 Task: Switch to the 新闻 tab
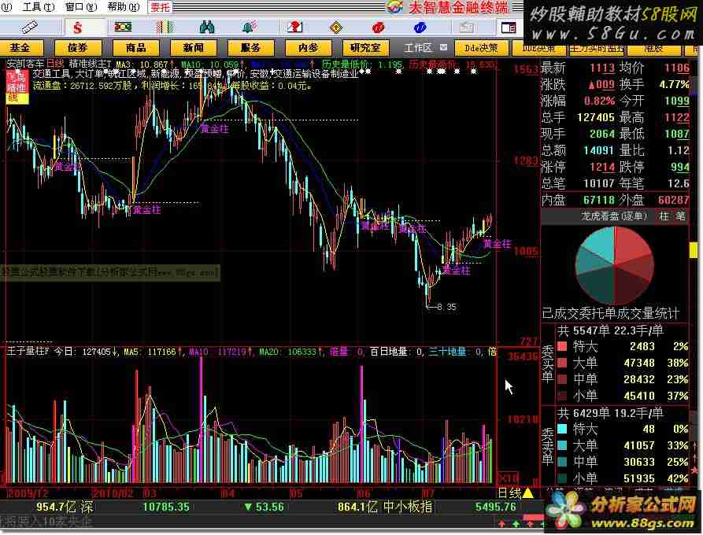click(x=193, y=47)
